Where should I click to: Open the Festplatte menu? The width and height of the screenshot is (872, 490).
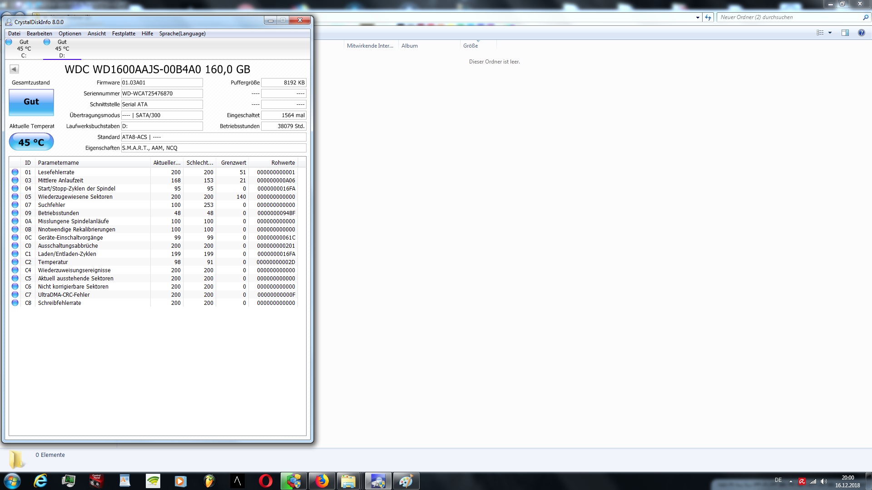tap(124, 34)
